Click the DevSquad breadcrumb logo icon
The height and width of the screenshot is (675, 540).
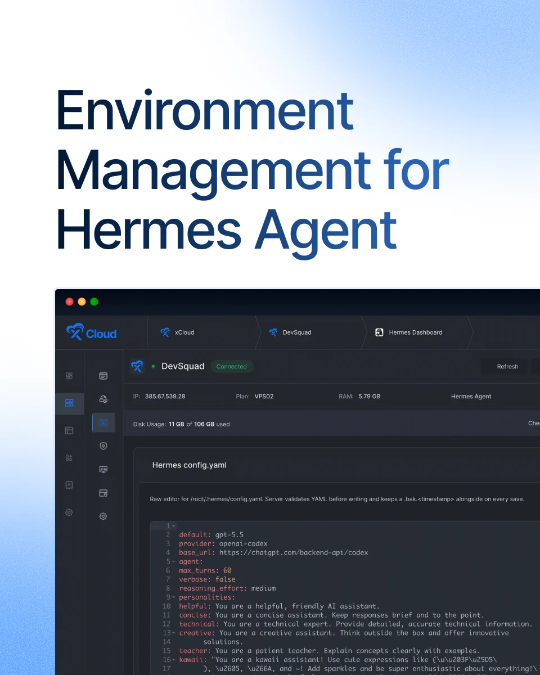click(x=273, y=332)
